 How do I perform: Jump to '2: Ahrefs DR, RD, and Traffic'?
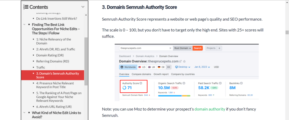point(56,49)
